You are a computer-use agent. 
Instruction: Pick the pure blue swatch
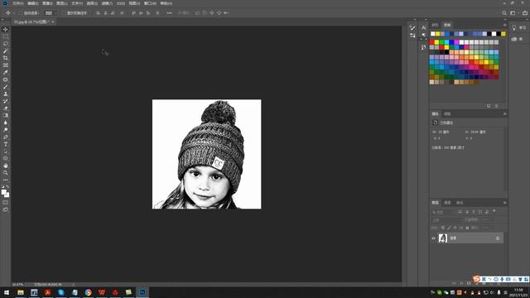[x=451, y=42]
